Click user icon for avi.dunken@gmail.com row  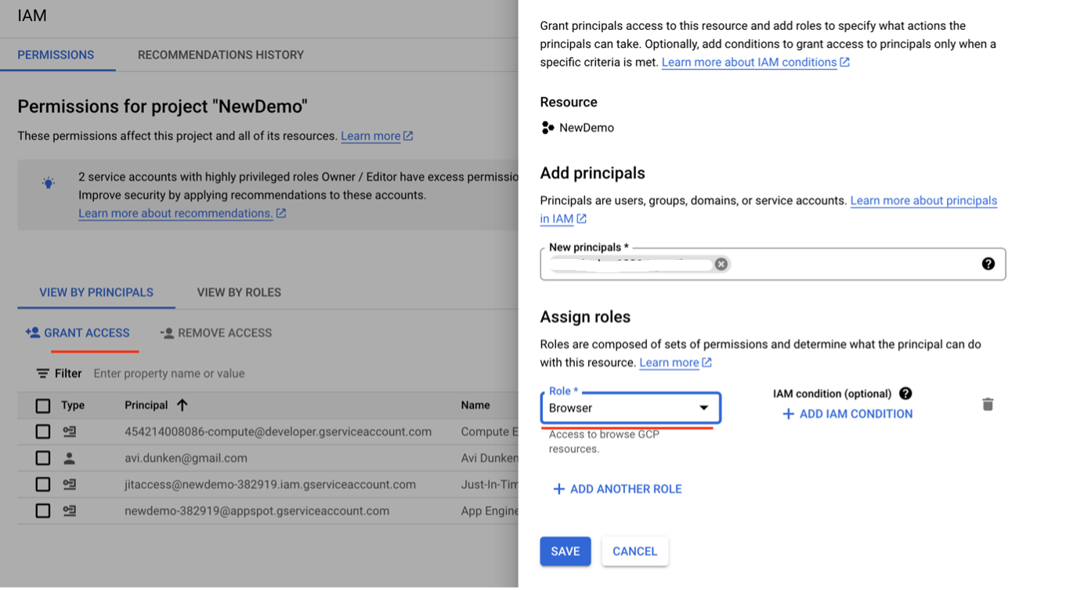click(x=69, y=458)
